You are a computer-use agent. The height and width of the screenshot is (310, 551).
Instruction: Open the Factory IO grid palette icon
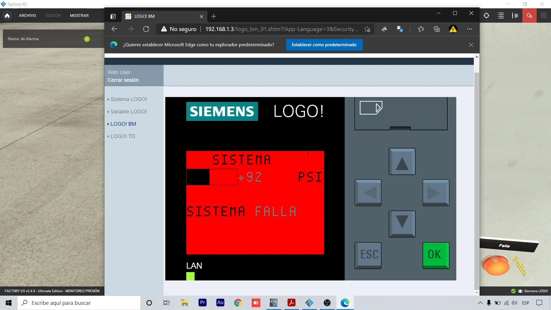point(544,15)
